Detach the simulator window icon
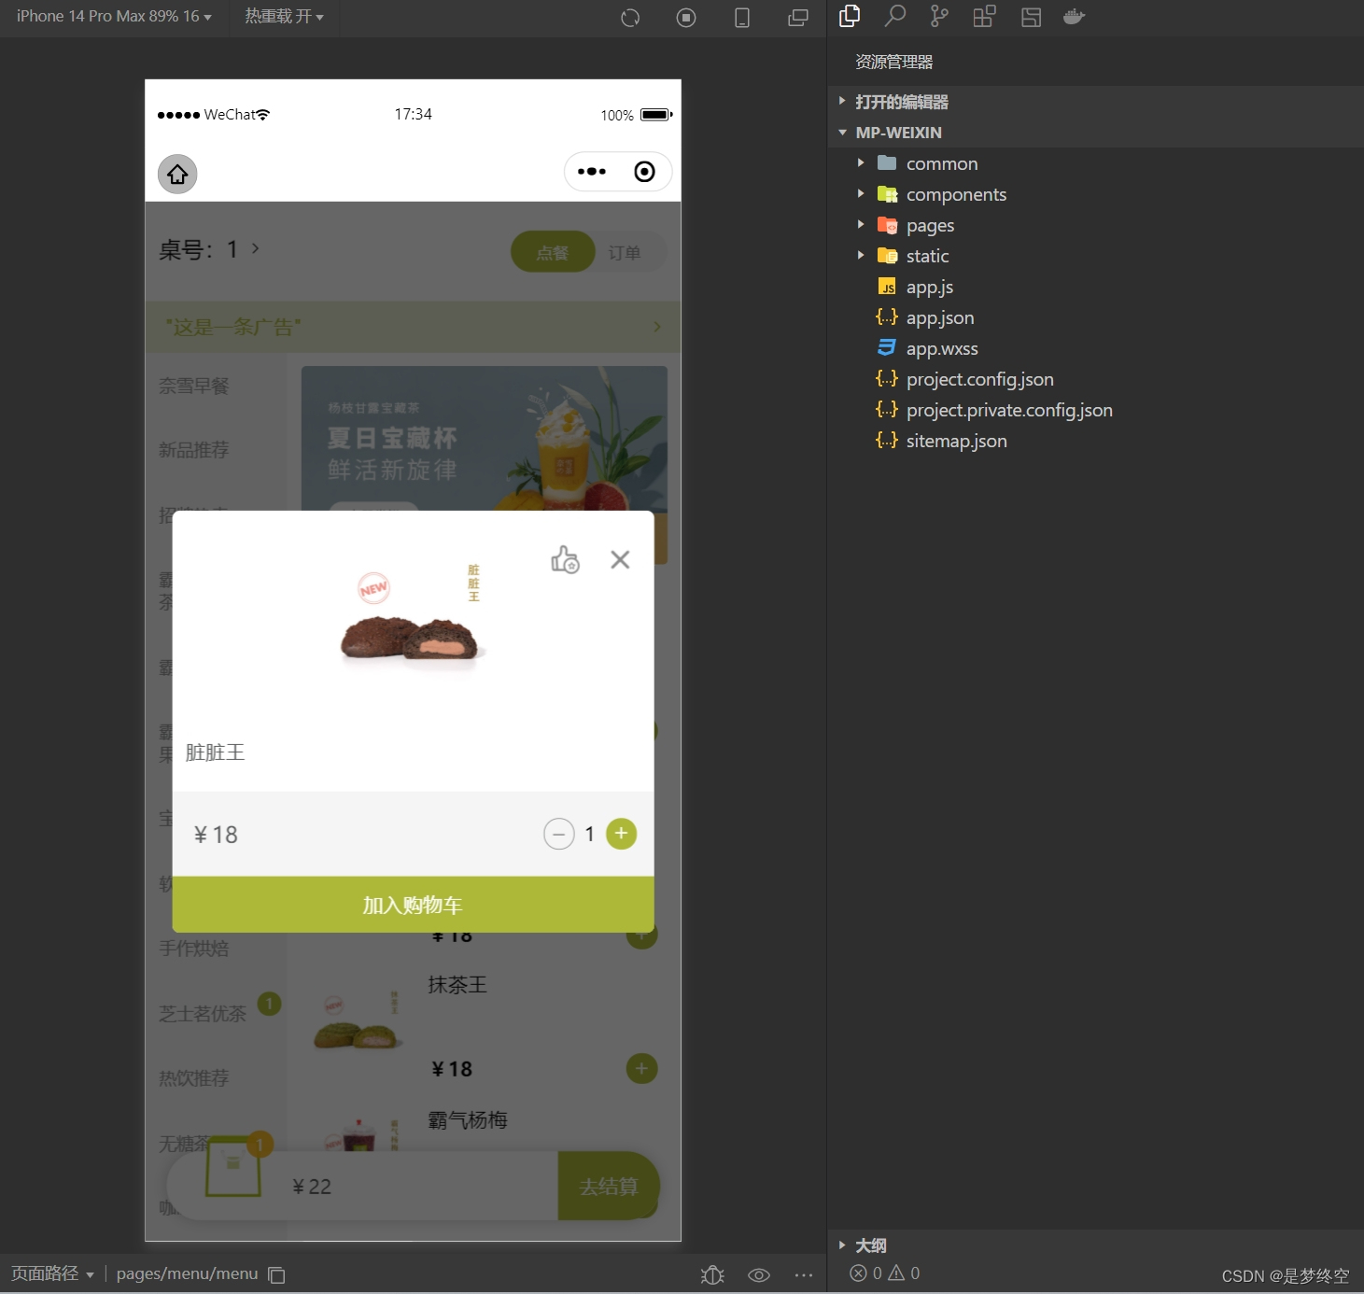Screen dimensions: 1364x1294 (798, 18)
